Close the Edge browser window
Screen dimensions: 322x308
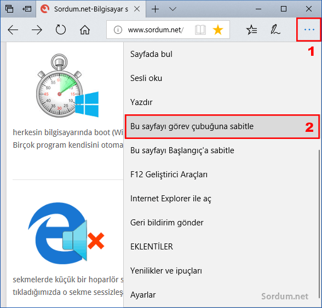coord(309,9)
